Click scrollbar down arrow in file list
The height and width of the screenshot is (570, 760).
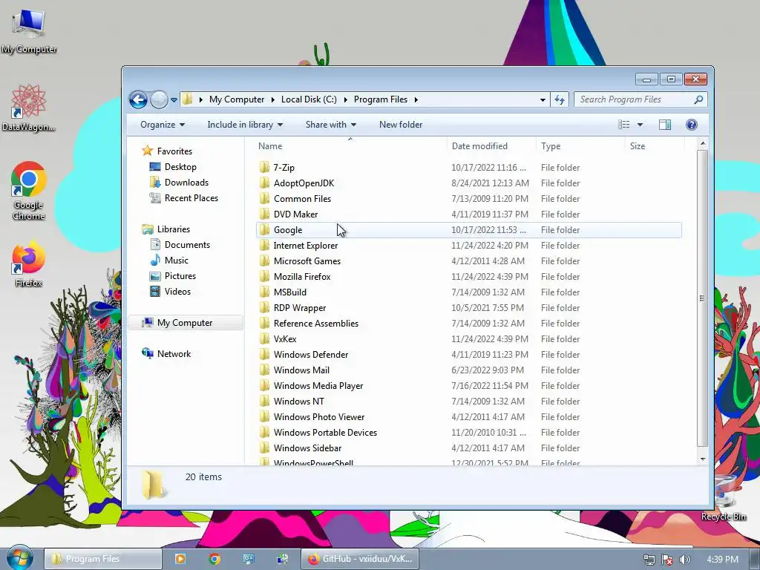(x=702, y=459)
